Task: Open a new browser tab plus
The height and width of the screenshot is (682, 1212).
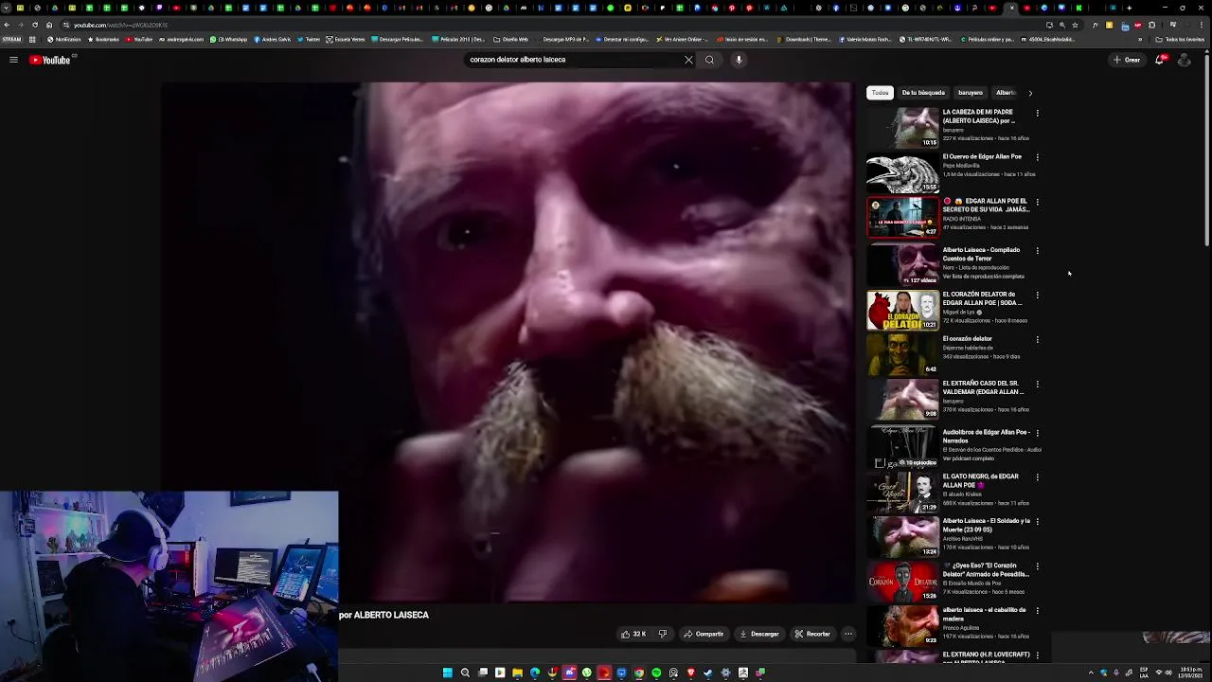Action: click(x=1129, y=8)
